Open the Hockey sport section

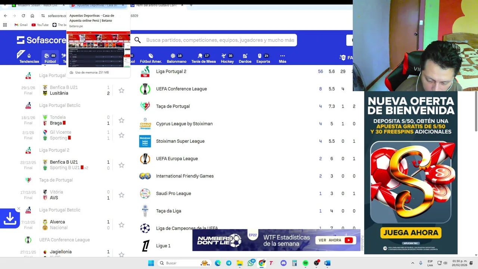point(227,58)
